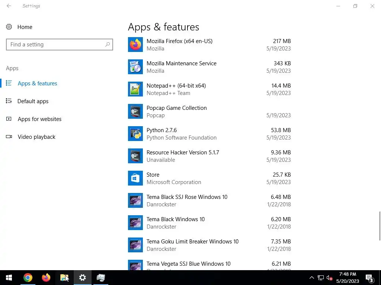
Task: Open Apps for websites page
Action: 39,119
